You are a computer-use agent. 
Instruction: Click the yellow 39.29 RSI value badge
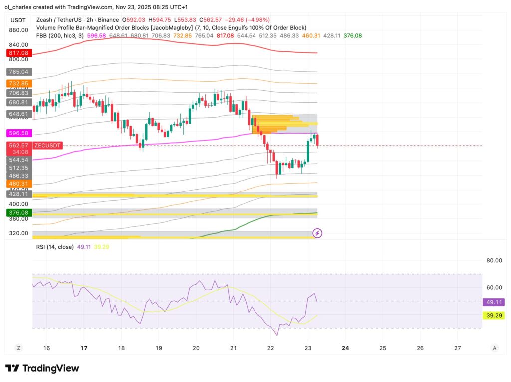point(493,315)
